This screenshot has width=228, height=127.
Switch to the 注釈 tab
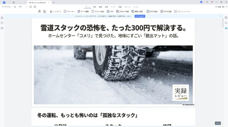[94, 7]
